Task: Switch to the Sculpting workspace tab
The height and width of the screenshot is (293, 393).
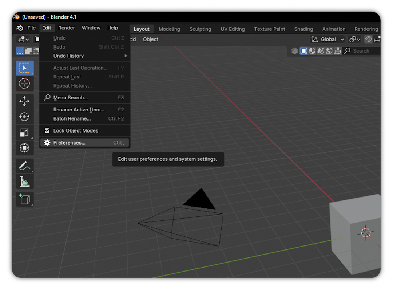Action: 200,29
